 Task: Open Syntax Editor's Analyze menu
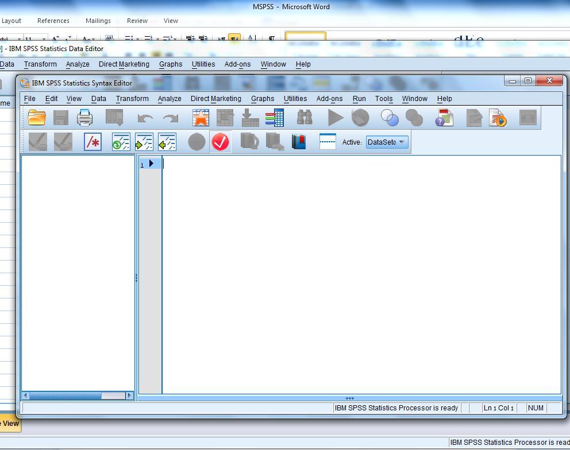170,98
